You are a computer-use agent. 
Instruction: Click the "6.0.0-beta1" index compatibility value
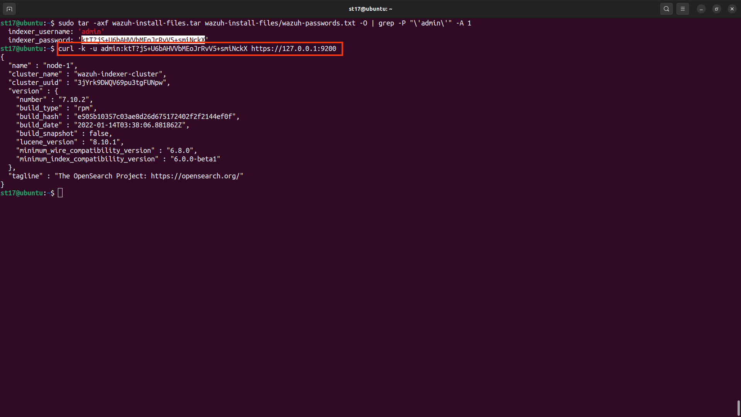pyautogui.click(x=195, y=159)
